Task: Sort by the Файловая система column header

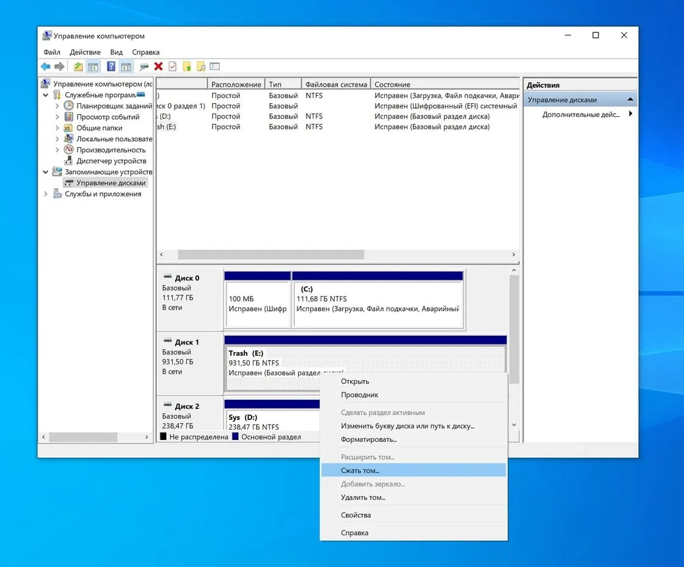Action: (x=336, y=84)
